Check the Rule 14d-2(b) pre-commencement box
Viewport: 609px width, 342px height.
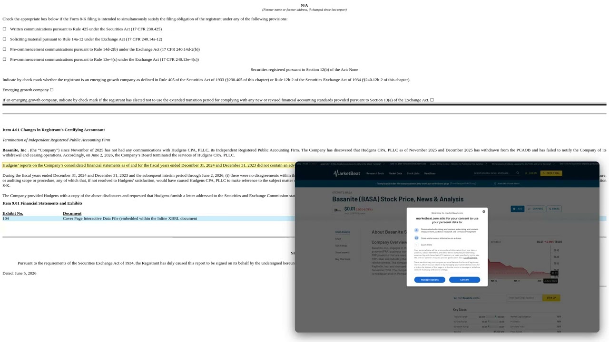(x=4, y=49)
